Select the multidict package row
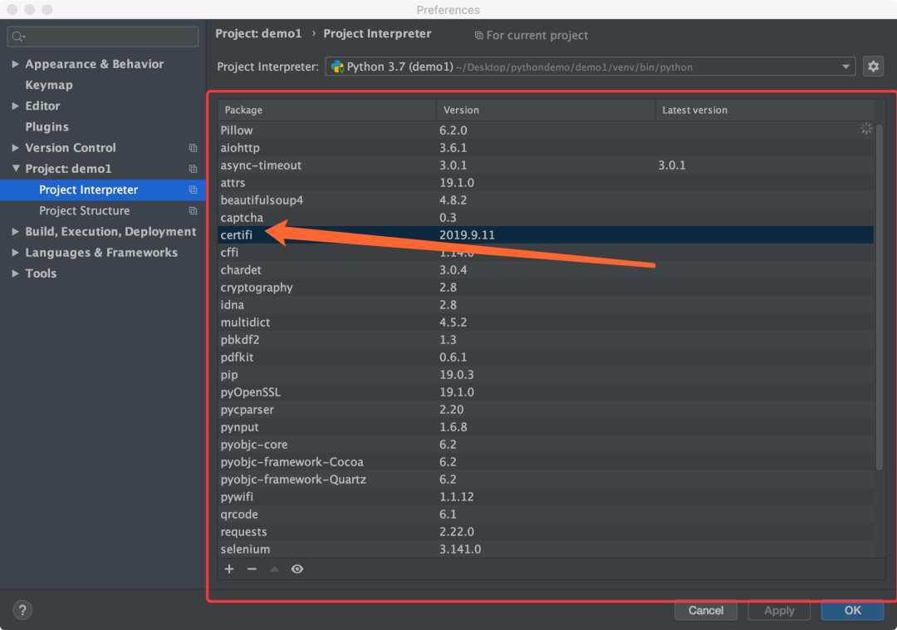Screen dimensions: 897x630 pyautogui.click(x=546, y=322)
